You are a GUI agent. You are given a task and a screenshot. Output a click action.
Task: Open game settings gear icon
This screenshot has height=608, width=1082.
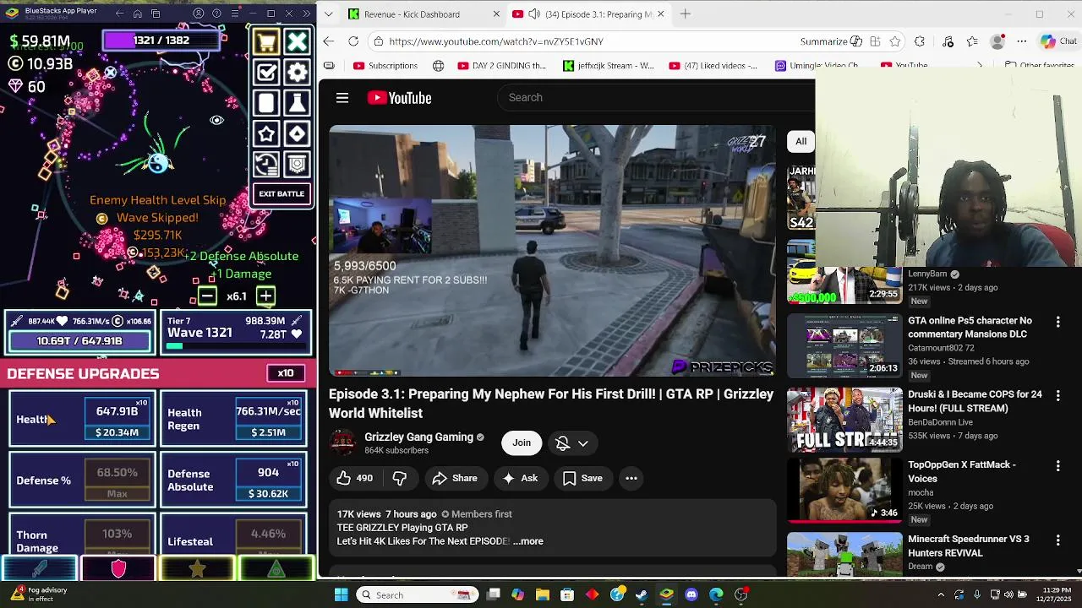coord(297,73)
